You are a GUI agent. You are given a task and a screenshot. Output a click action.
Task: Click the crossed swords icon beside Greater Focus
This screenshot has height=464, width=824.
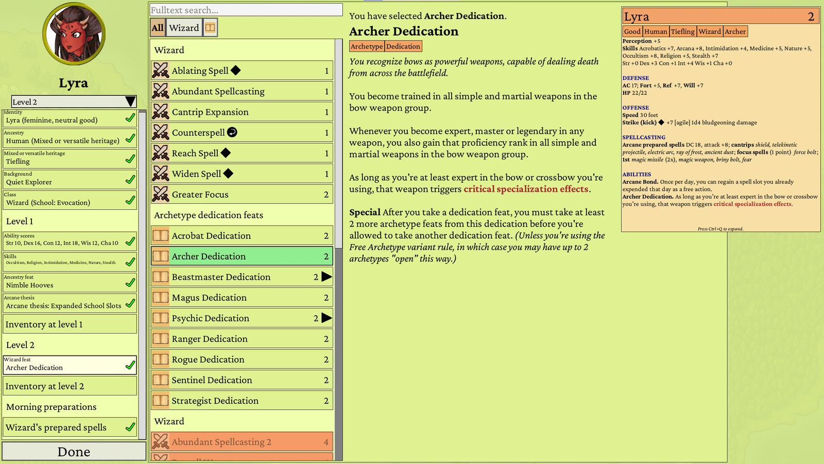tap(161, 194)
